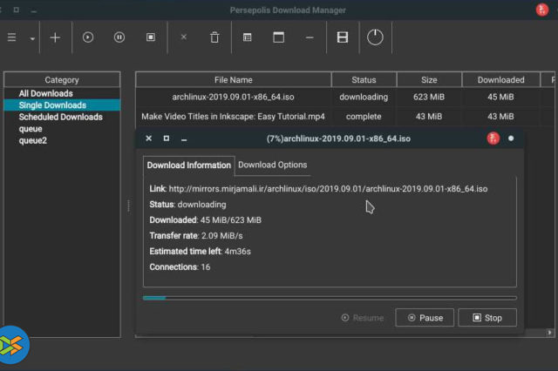Click the resume (play) icon in the toolbar
The width and height of the screenshot is (558, 371).
pos(88,37)
